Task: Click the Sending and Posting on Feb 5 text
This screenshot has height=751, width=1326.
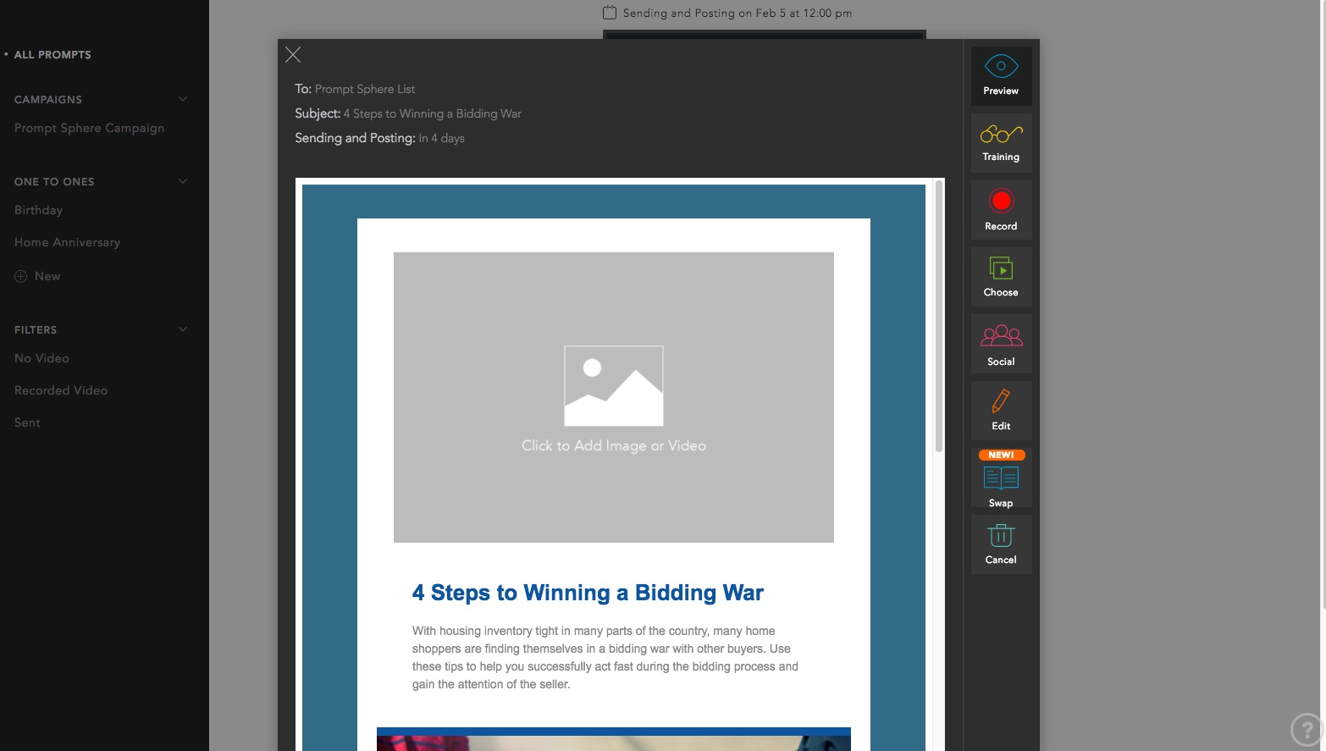Action: [738, 13]
